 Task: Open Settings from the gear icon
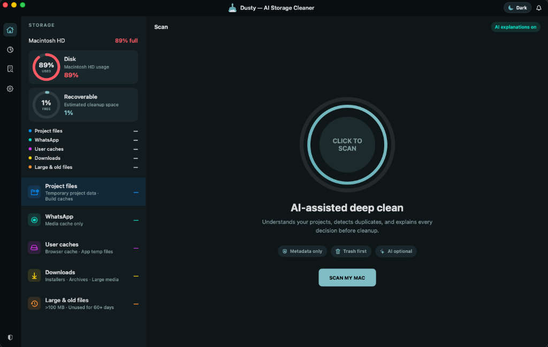tap(10, 89)
